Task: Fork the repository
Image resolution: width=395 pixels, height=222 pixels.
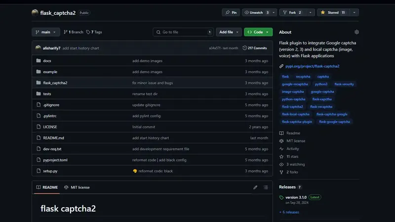Action: [292, 12]
